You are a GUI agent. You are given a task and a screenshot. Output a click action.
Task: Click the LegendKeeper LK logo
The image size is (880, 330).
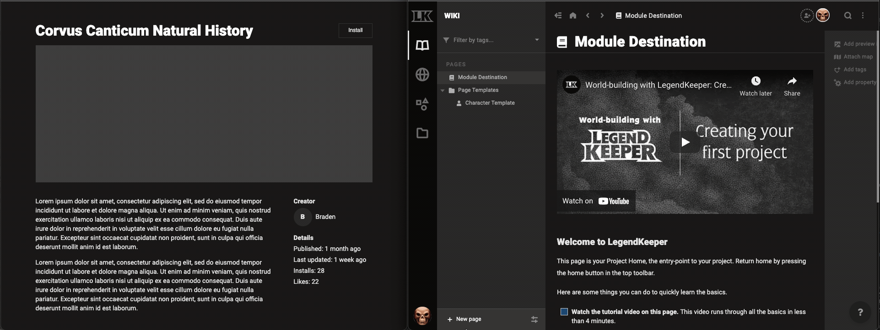(422, 16)
